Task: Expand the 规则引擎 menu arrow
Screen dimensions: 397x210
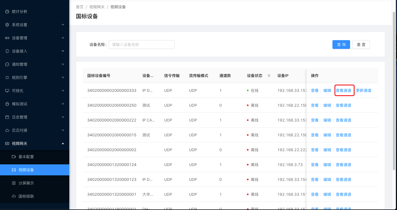Action: tap(63, 78)
